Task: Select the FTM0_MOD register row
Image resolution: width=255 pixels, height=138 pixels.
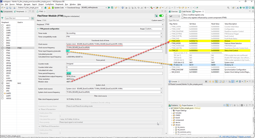Action: click(210, 41)
